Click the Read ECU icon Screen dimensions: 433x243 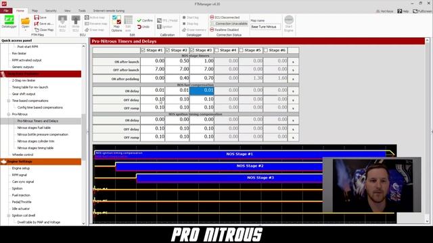coord(62,20)
